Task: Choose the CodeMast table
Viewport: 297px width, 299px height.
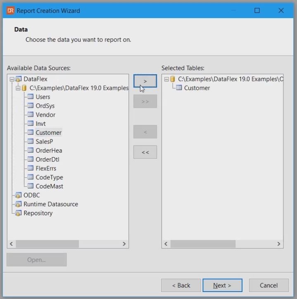Action: pos(49,186)
